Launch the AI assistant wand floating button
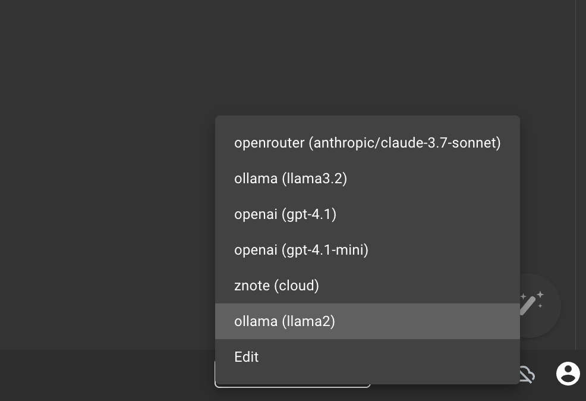Screen dimensions: 586x401 point(532,305)
